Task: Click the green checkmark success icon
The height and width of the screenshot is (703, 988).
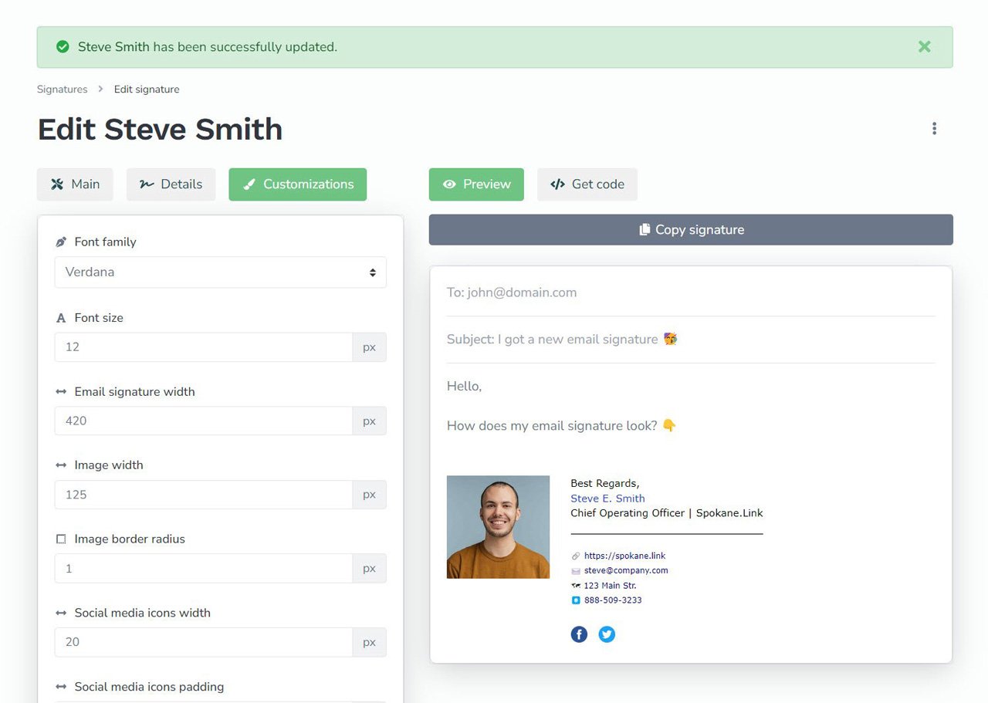Action: point(63,47)
